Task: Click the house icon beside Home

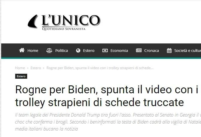Action: 22,50
